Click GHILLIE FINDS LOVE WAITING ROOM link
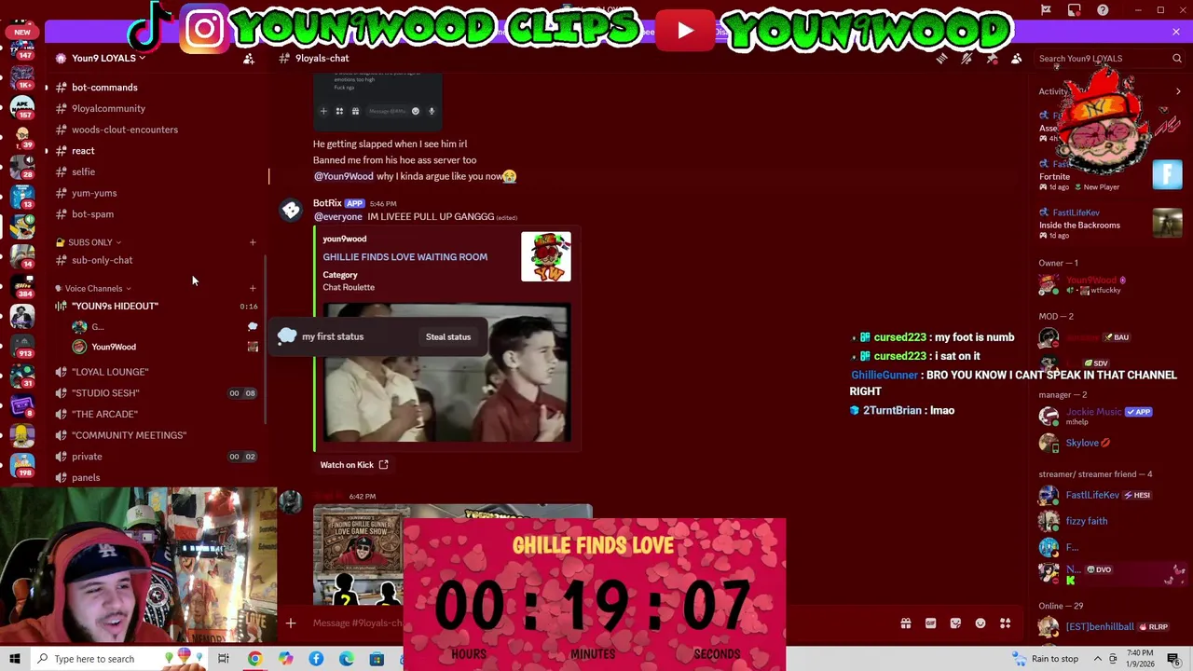This screenshot has width=1193, height=671. (405, 257)
